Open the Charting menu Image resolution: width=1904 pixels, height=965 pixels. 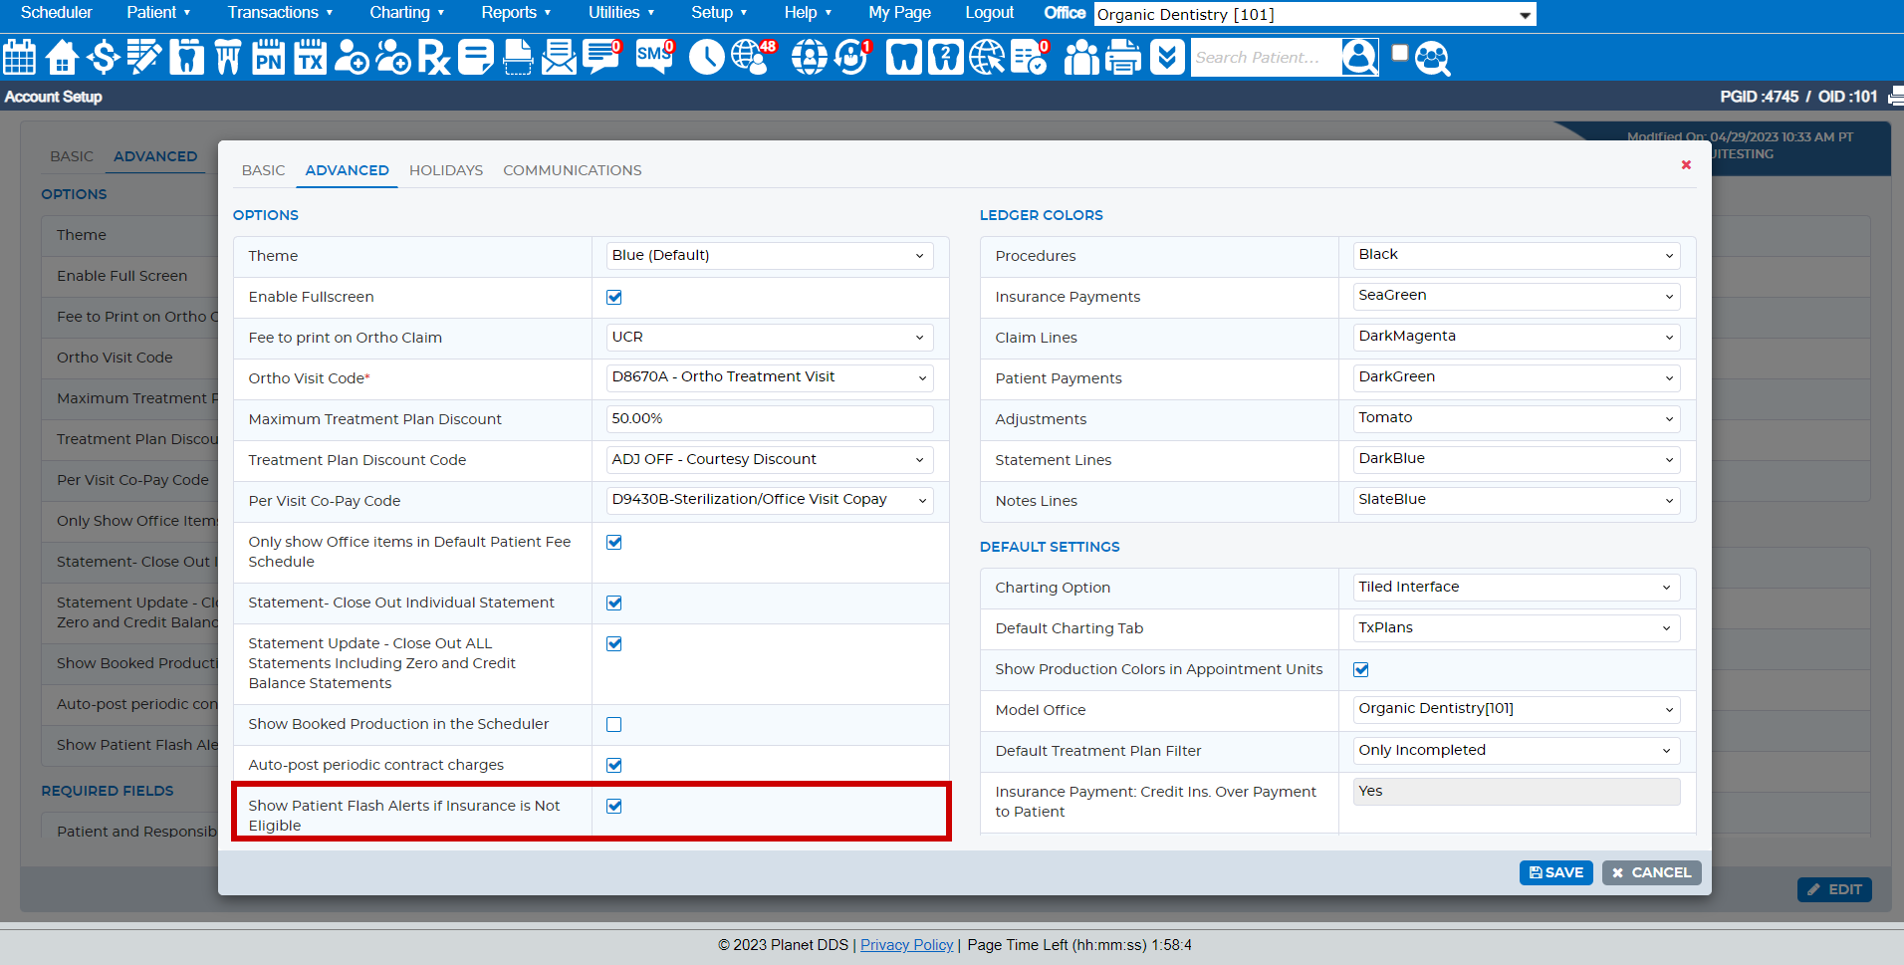pyautogui.click(x=406, y=13)
